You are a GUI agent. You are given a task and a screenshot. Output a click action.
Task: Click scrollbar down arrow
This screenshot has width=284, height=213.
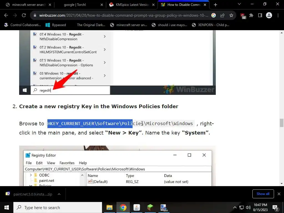coord(282,184)
